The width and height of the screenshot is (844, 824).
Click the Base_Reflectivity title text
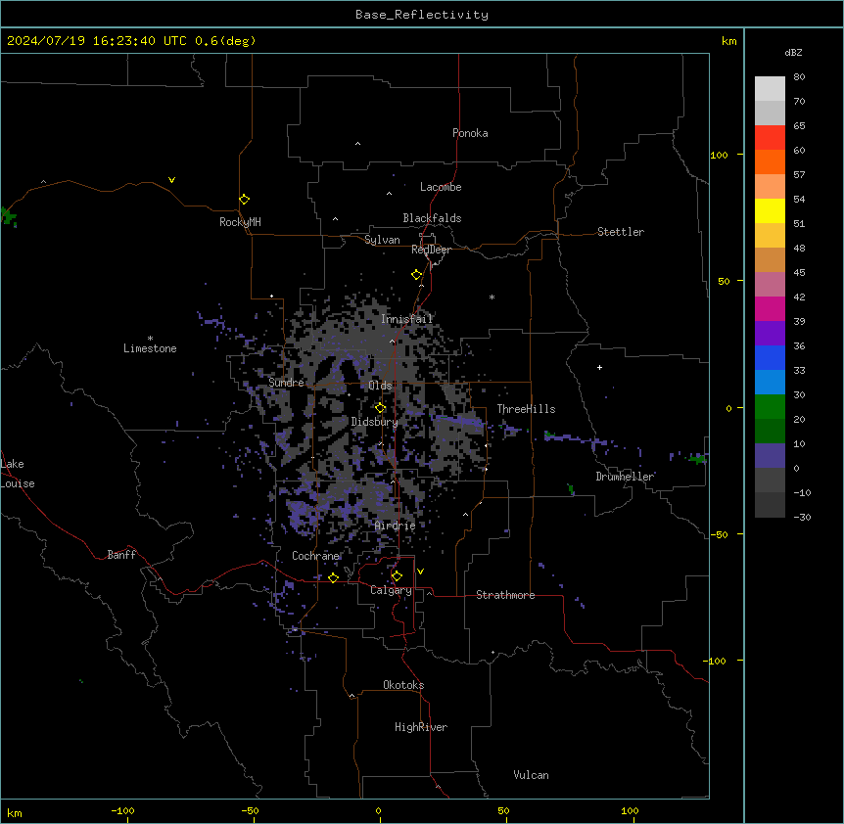422,15
